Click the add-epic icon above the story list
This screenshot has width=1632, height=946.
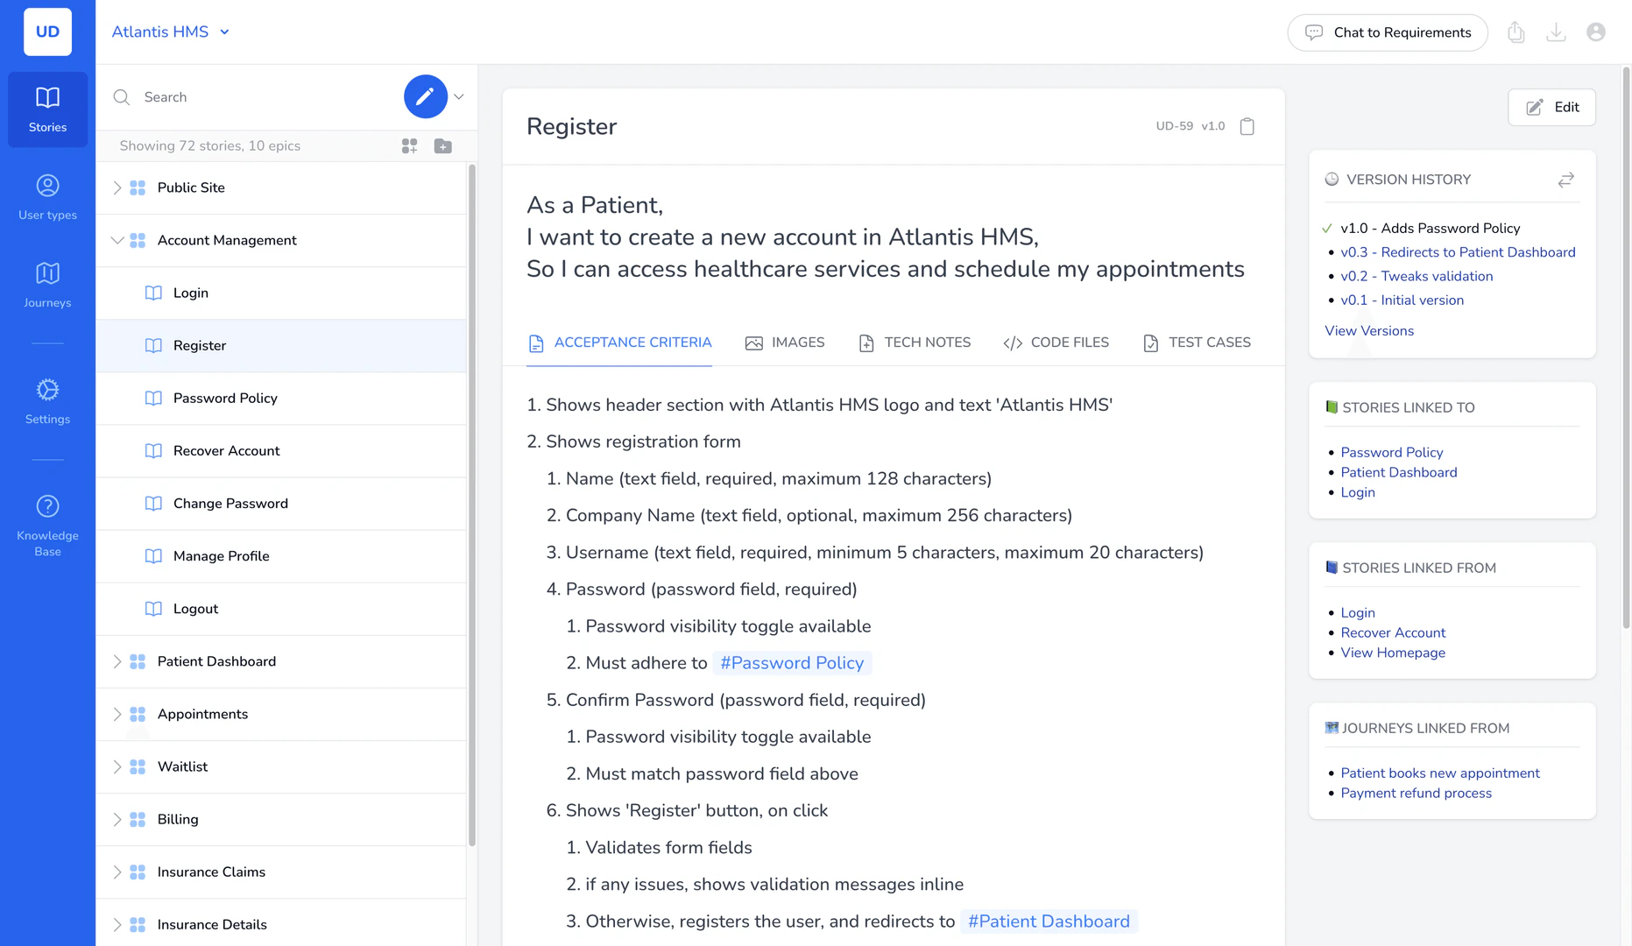(408, 145)
